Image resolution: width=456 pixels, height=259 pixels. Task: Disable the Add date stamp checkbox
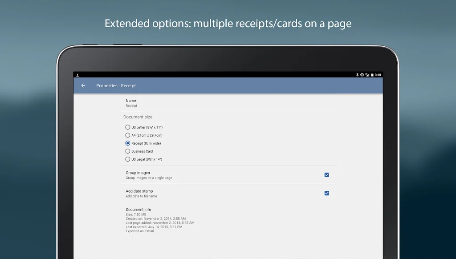[326, 193]
